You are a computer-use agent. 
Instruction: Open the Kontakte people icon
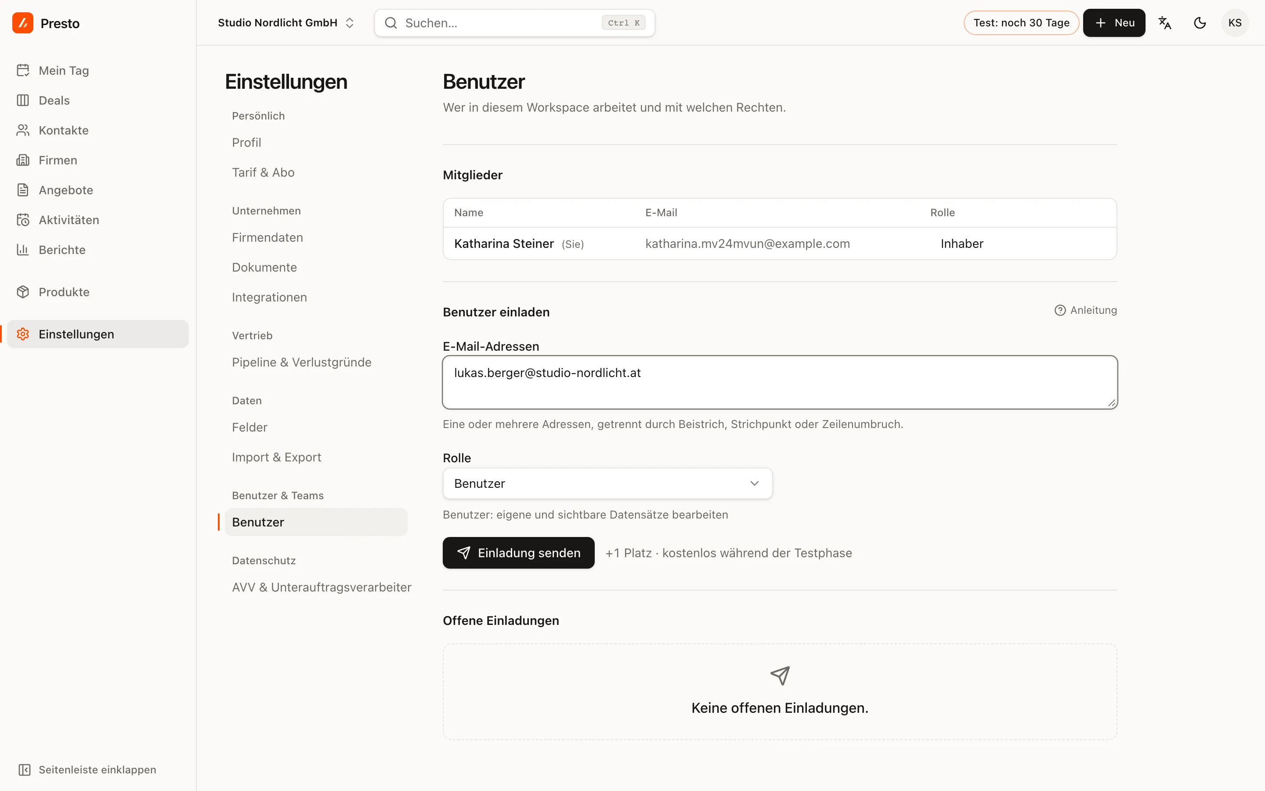click(22, 130)
